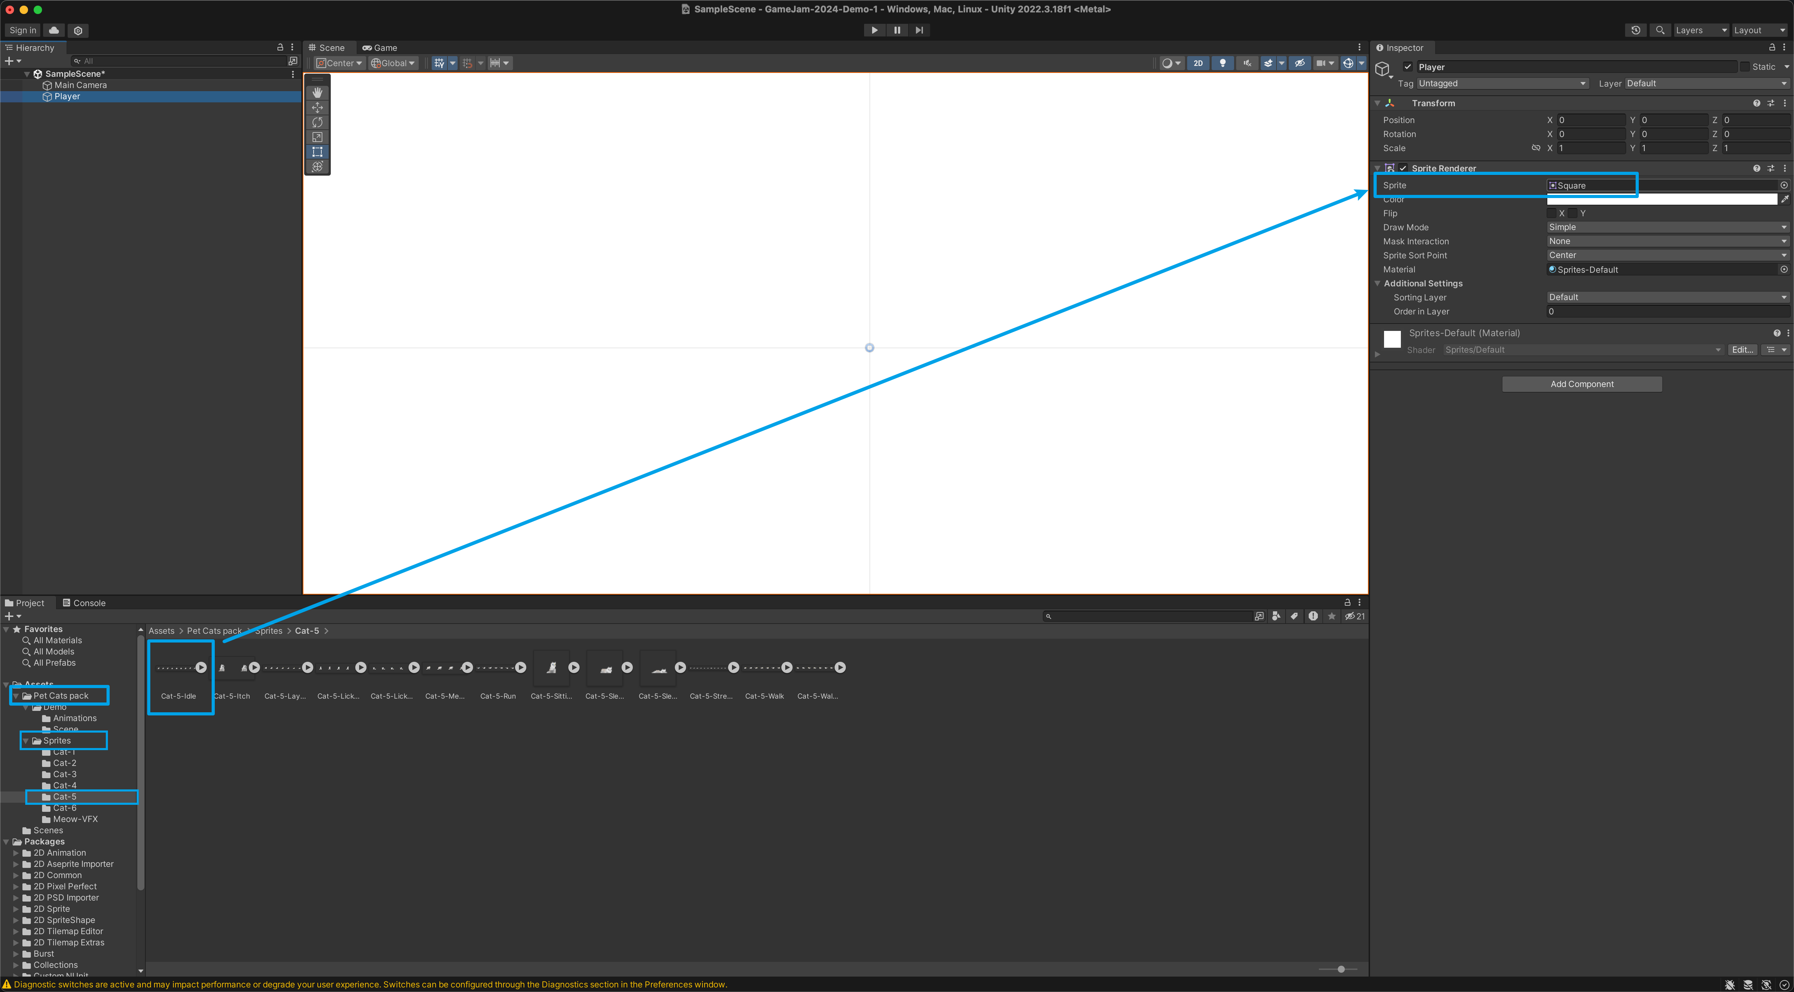Click the white Color swatch field
Screen dimensions: 1794x992
coord(1661,199)
